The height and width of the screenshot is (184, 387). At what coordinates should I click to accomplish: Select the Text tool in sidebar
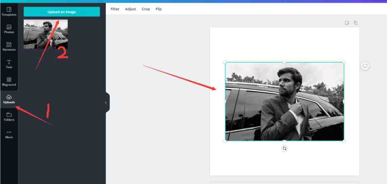pos(9,63)
